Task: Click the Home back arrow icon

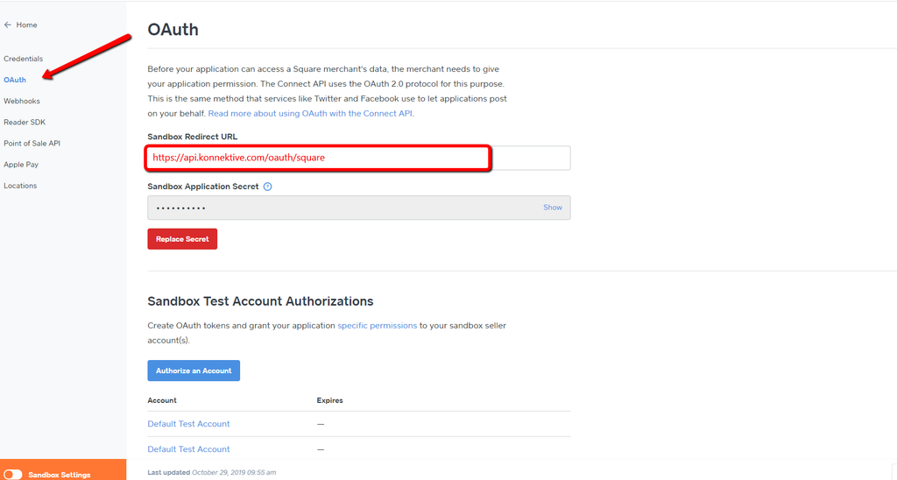Action: tap(8, 25)
